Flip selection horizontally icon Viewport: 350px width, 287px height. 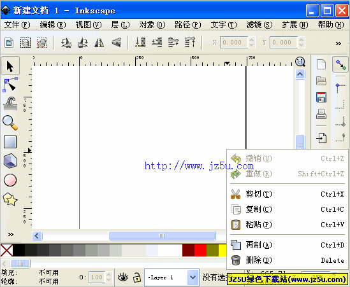point(99,43)
